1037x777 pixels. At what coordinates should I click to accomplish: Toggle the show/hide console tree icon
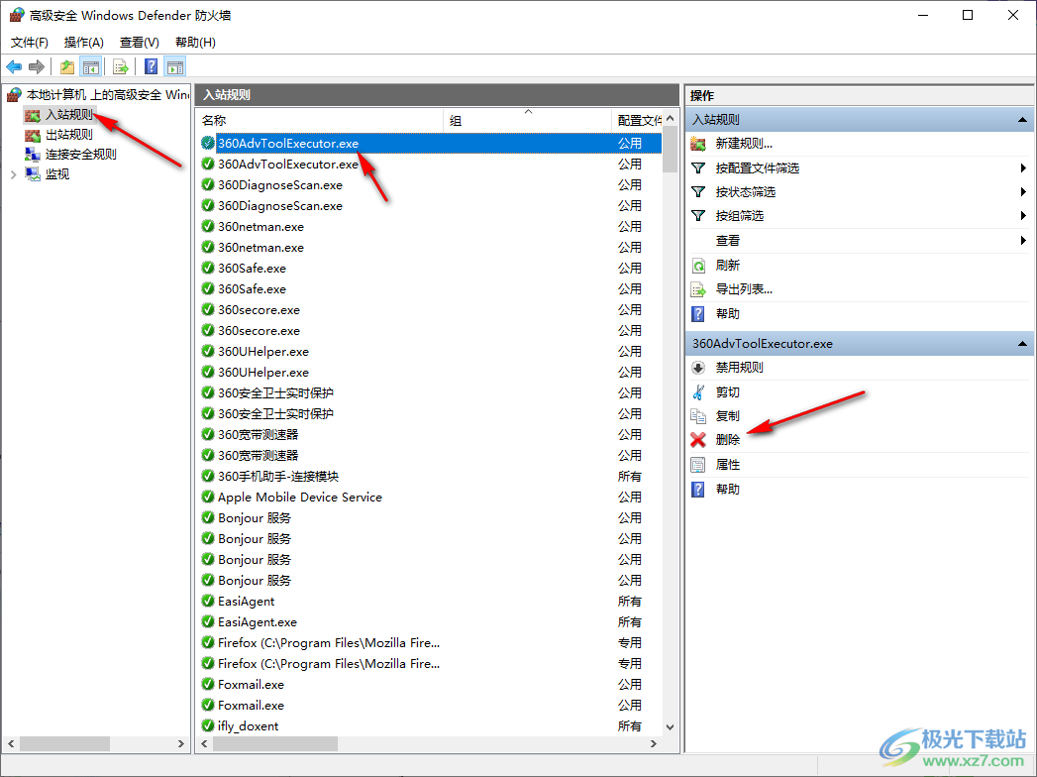[x=90, y=66]
